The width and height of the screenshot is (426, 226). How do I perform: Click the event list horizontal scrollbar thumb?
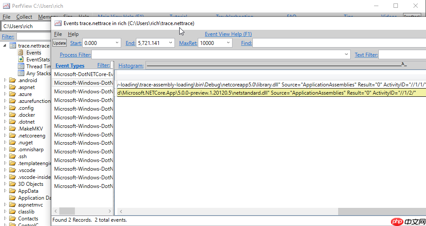click(x=382, y=211)
